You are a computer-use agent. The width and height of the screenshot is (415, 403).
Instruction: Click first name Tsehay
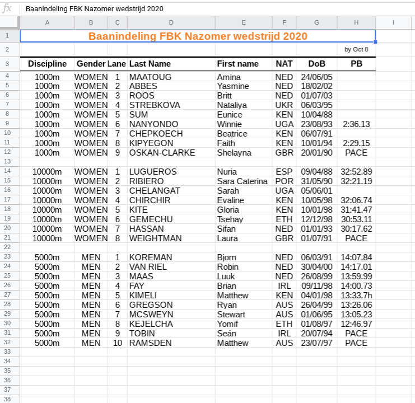click(x=244, y=219)
